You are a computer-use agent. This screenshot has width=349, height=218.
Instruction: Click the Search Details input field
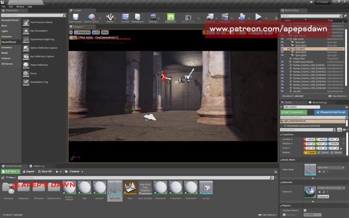tap(308, 130)
